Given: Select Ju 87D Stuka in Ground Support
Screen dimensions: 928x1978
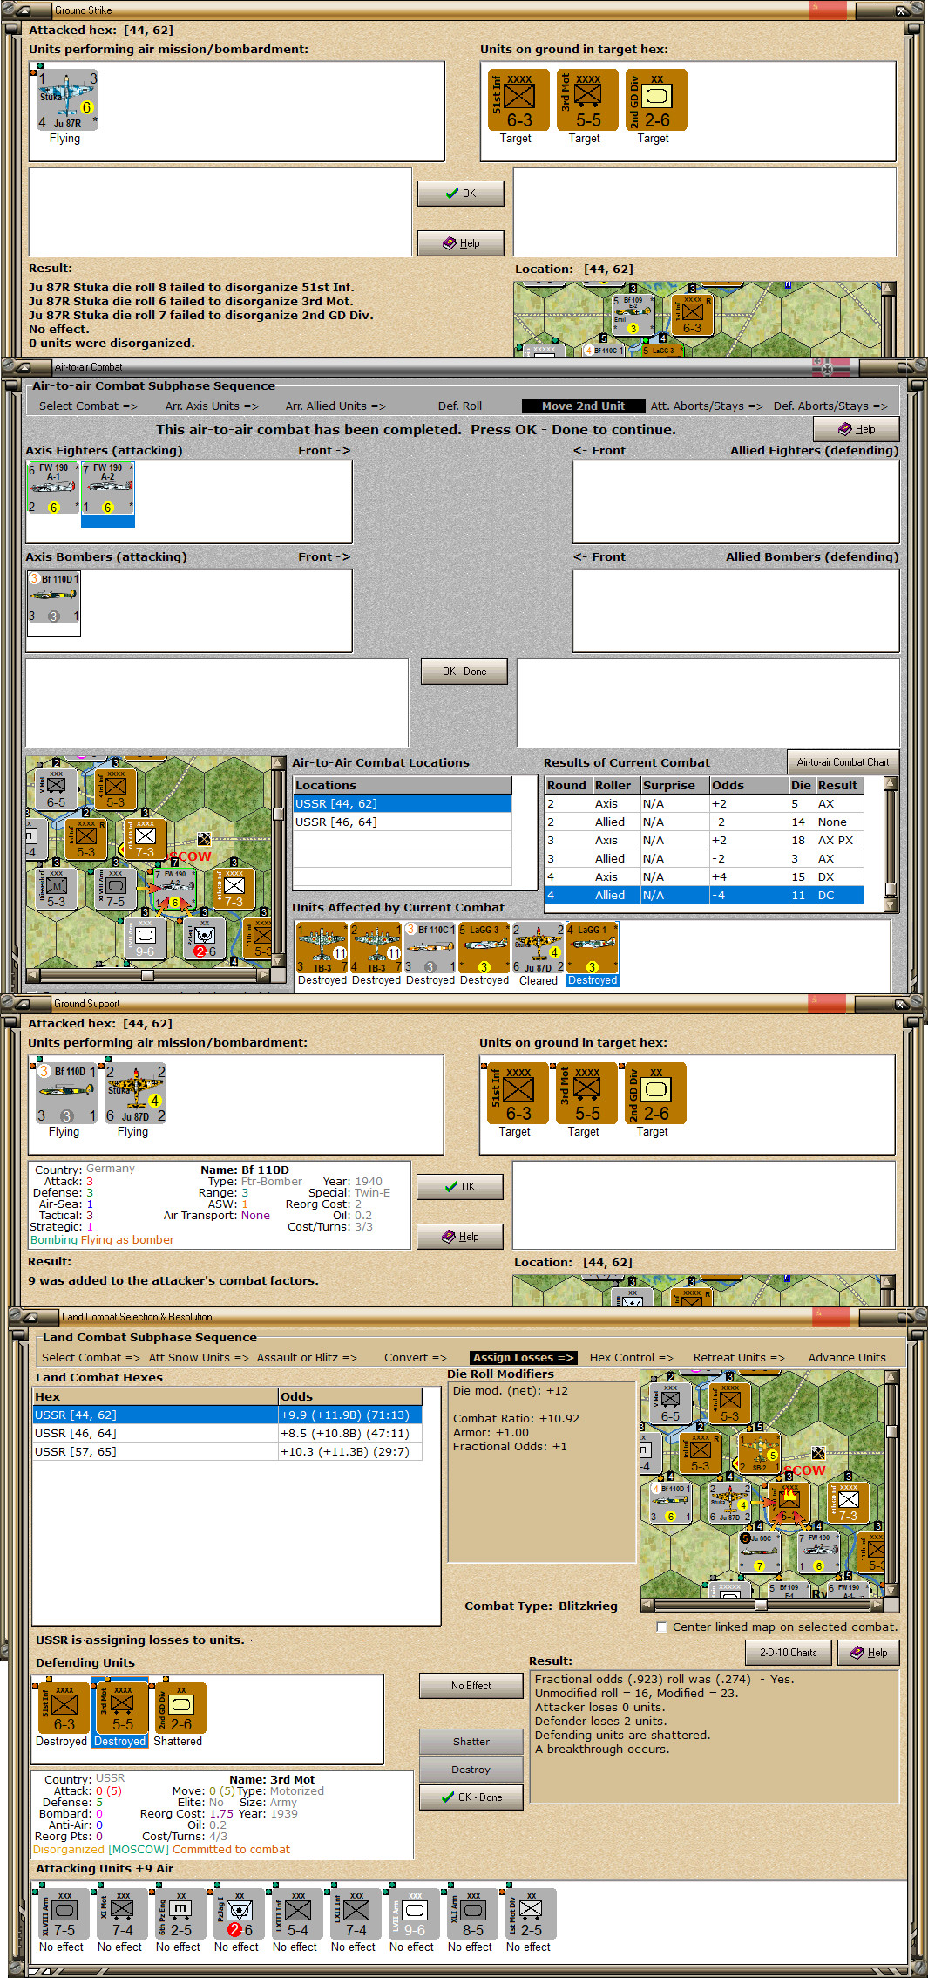Looking at the screenshot, I should point(135,1094).
